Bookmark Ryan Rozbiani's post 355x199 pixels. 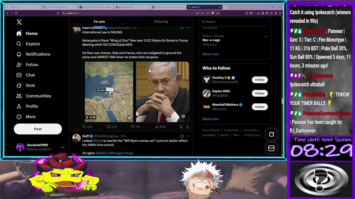pos(181,127)
